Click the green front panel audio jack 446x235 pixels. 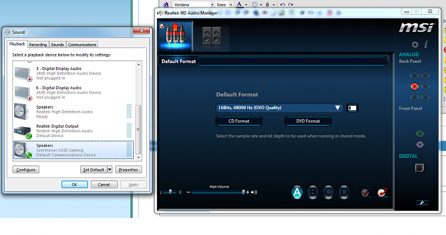pos(420,134)
